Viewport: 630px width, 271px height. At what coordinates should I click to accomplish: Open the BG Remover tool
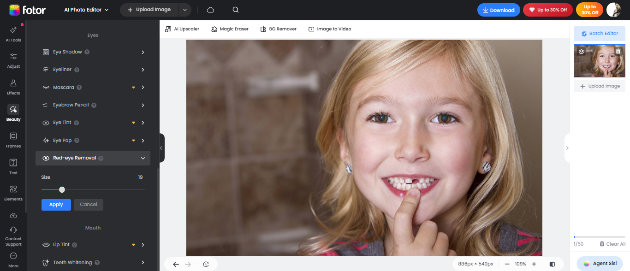(278, 29)
